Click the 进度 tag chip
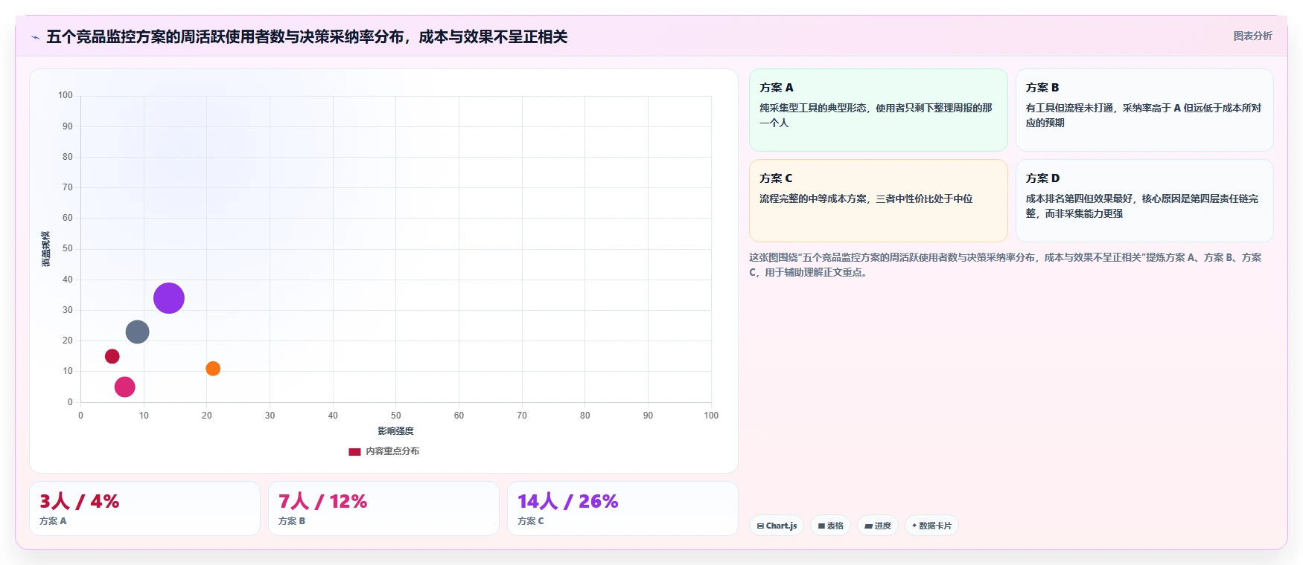The width and height of the screenshot is (1303, 565). point(878,526)
